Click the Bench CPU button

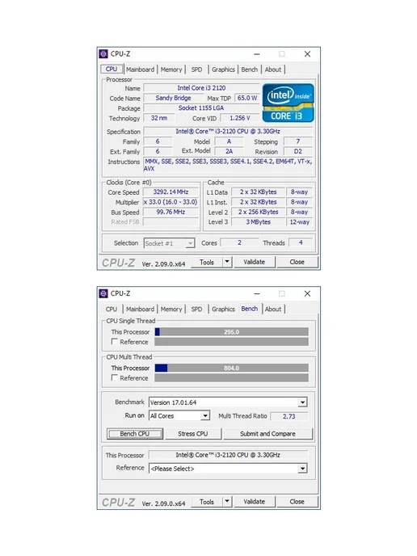(x=135, y=434)
